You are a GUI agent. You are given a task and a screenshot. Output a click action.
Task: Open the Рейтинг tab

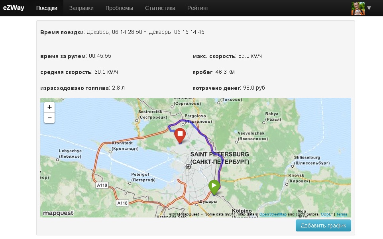198,8
